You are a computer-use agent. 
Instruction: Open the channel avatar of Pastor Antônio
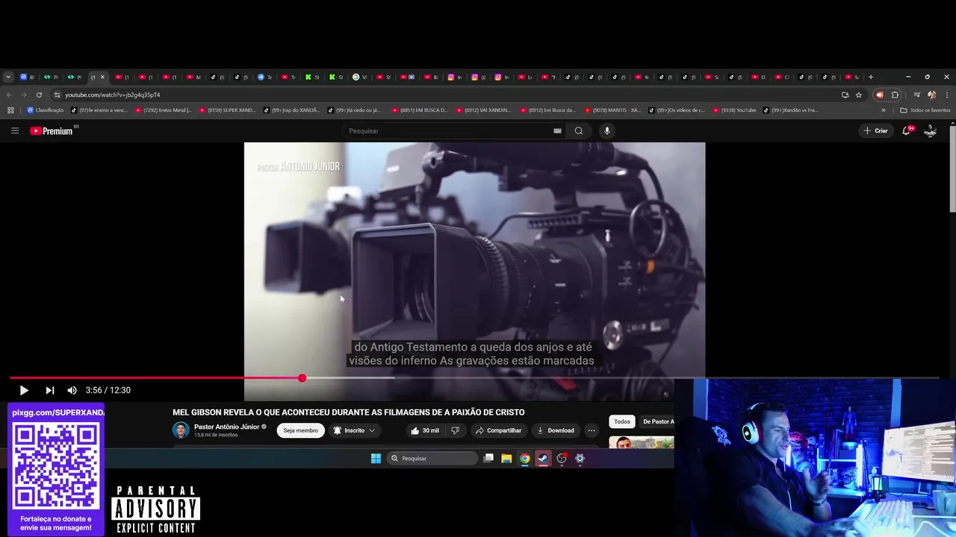(x=181, y=430)
